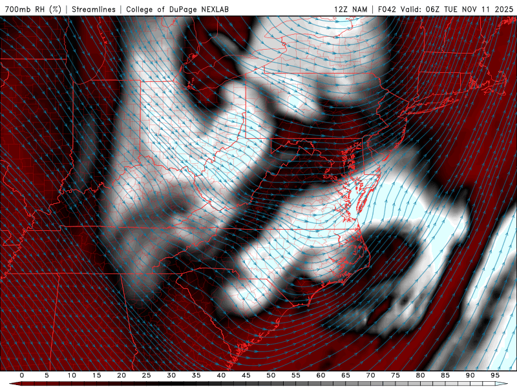The width and height of the screenshot is (517, 387).
Task: Click the '45' color scale label
Action: (246, 375)
